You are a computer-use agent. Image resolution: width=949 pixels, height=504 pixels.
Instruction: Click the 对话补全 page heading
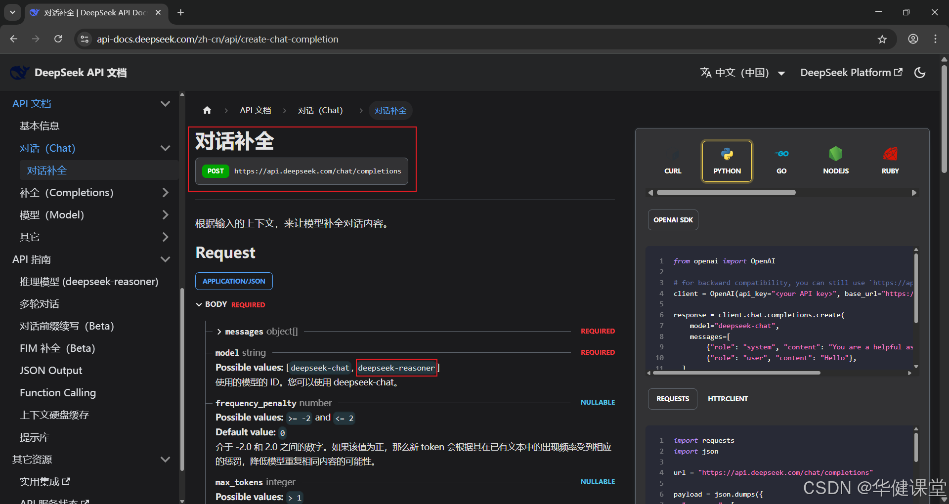click(234, 141)
